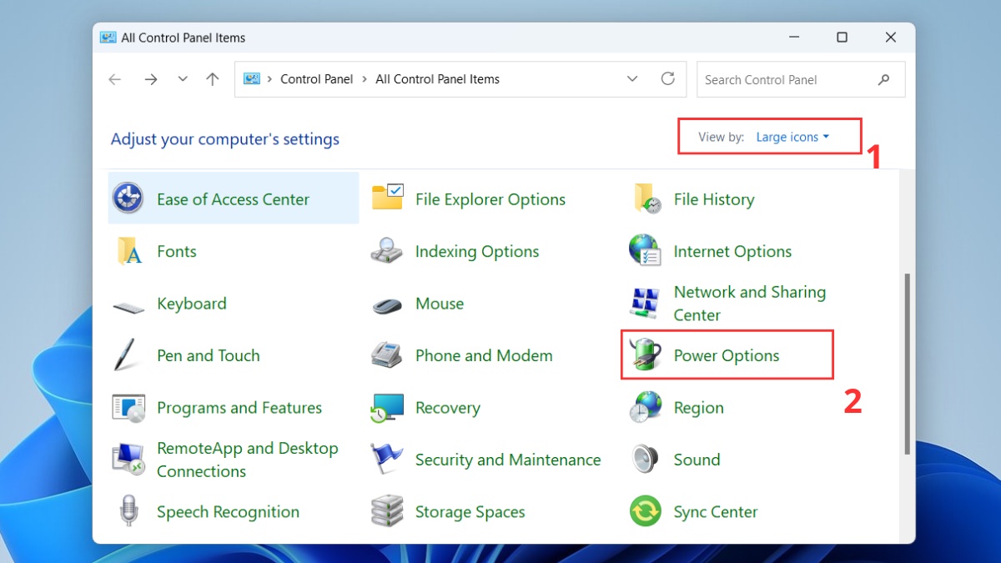Click the Control Panel icon in address bar

[x=252, y=79]
